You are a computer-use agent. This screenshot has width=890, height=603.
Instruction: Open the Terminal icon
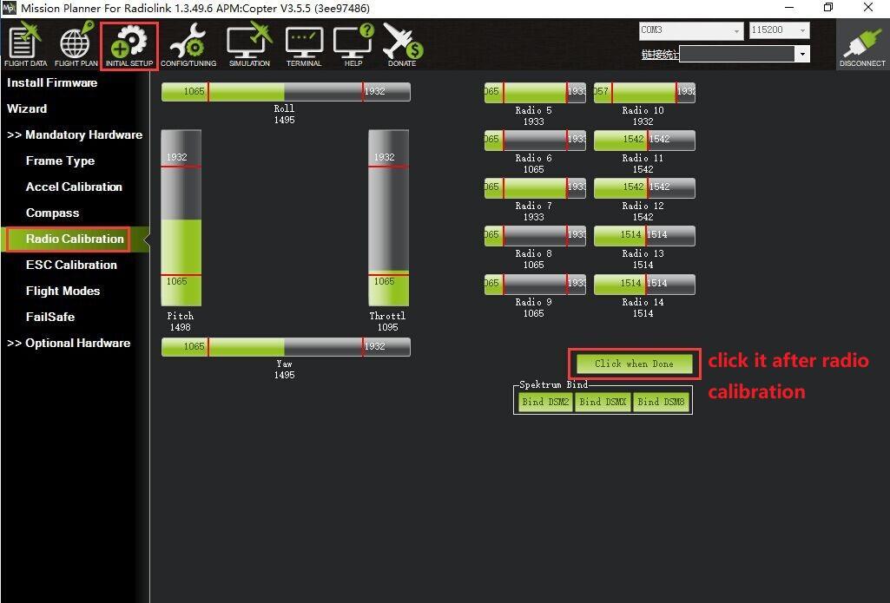pyautogui.click(x=304, y=45)
